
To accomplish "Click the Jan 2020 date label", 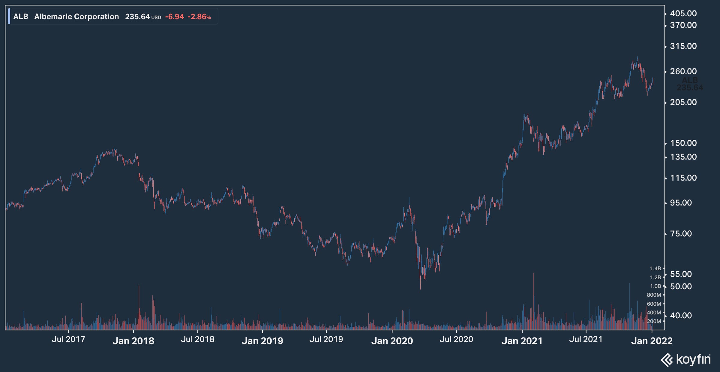I will pyautogui.click(x=392, y=341).
